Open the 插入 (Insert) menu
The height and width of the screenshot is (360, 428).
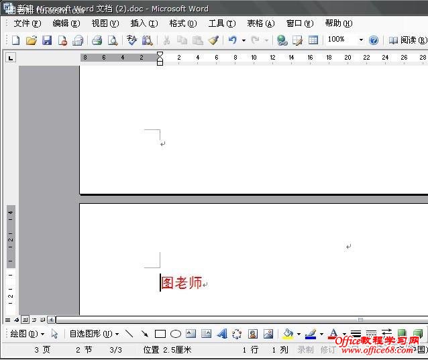(x=144, y=23)
